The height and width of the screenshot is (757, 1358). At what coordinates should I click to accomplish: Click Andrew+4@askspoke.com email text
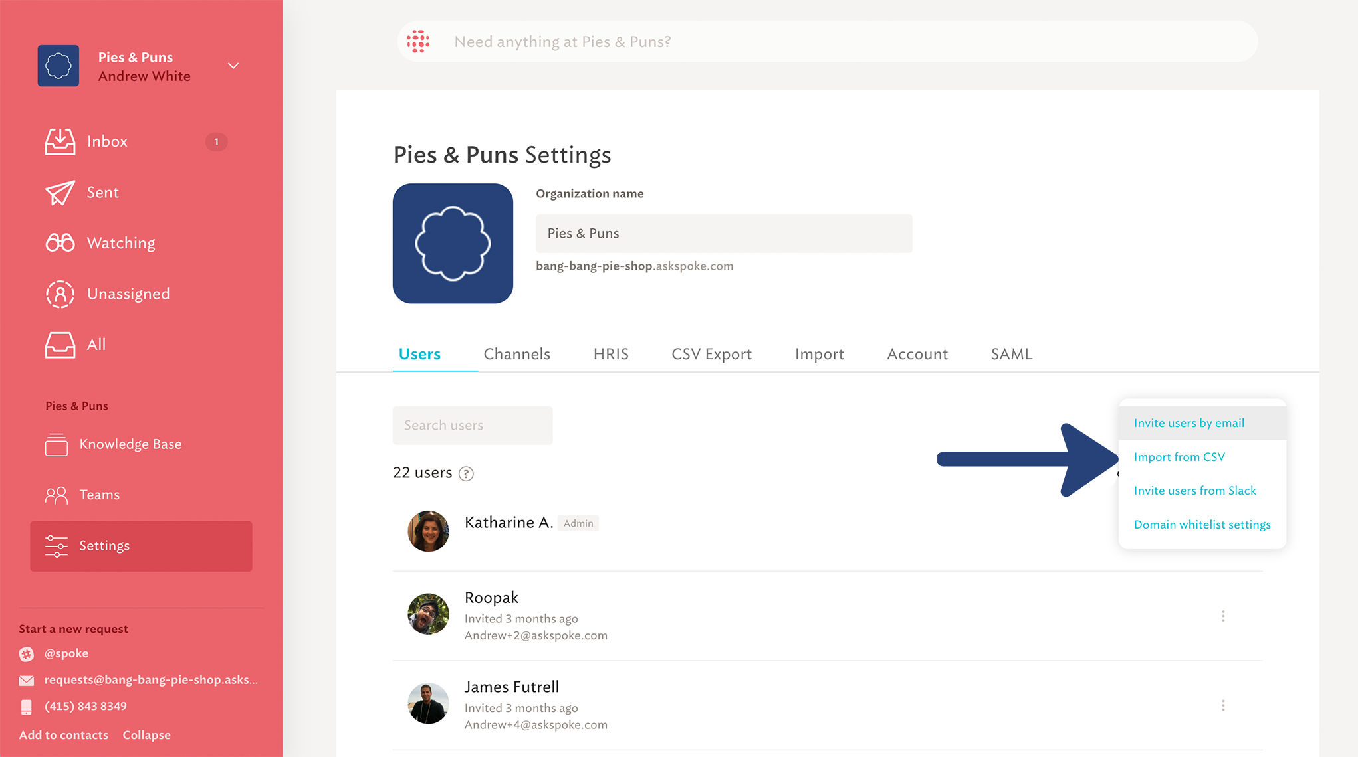click(536, 725)
